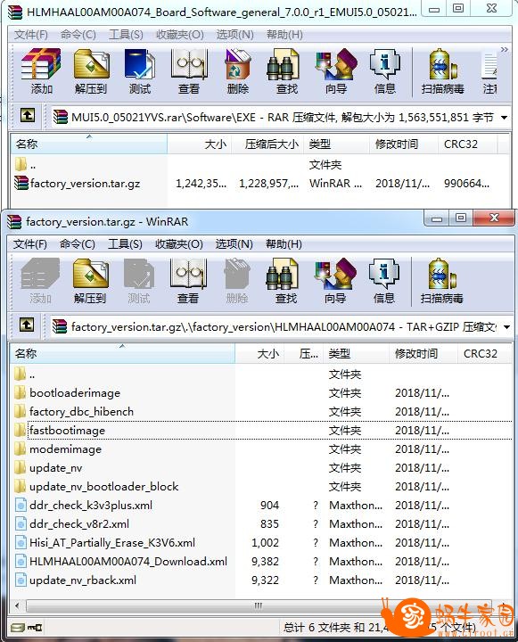518x642 pixels.
Task: Sort by 名称 column in top window
Action: (x=89, y=144)
